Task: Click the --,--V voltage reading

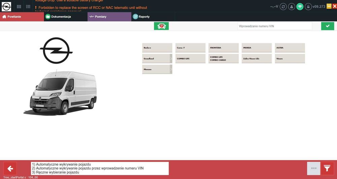Action: pyautogui.click(x=274, y=6)
